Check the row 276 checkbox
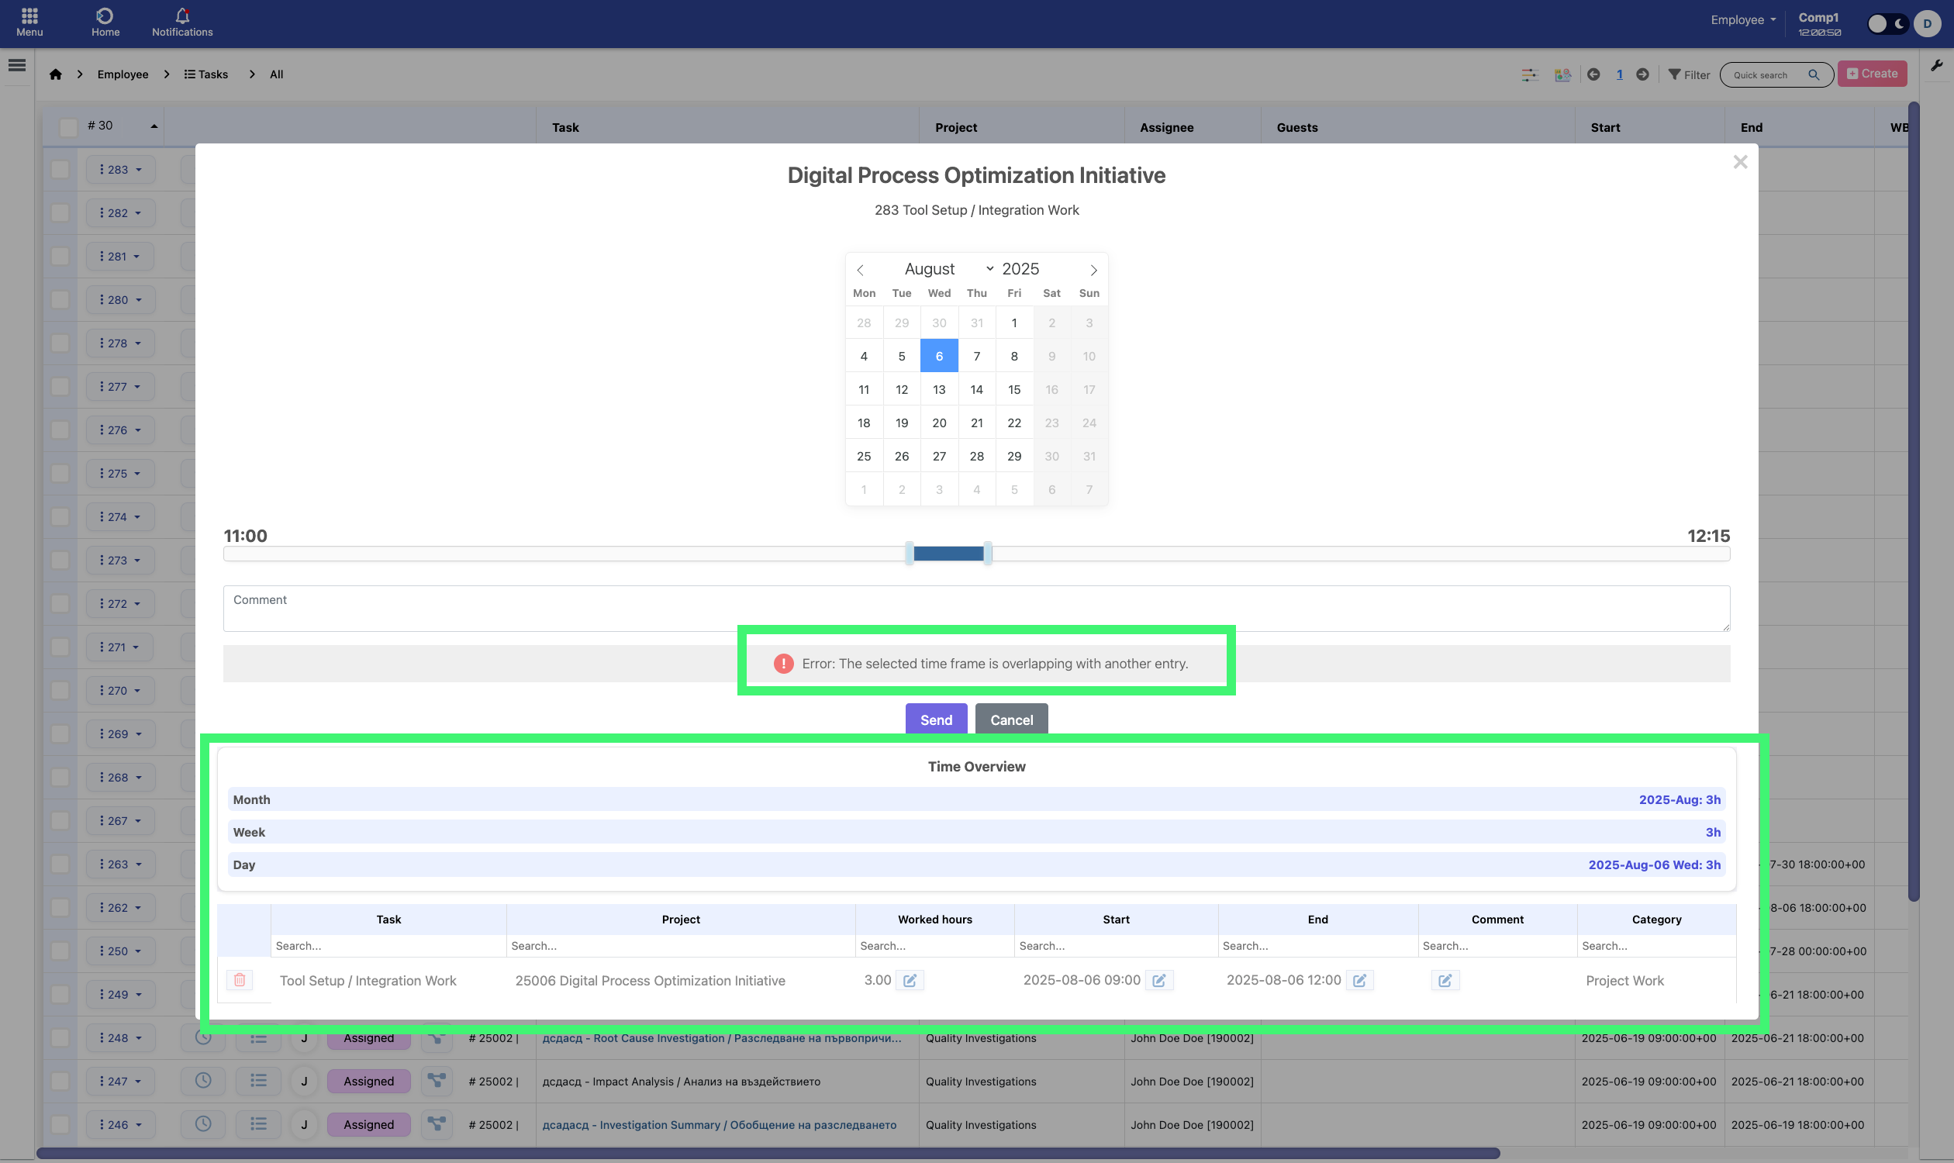The width and height of the screenshot is (1954, 1163). point(60,430)
